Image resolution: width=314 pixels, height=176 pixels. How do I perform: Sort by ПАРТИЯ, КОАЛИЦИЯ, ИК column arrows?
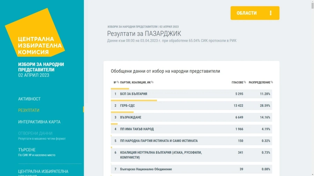tap(152, 82)
